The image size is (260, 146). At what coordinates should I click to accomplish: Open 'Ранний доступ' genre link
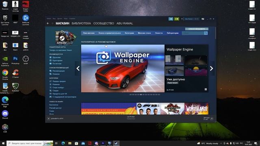coord(55,108)
